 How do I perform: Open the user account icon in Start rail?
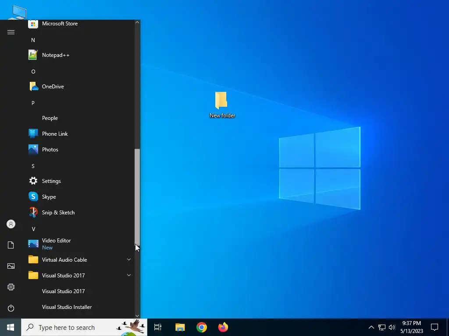[11, 224]
